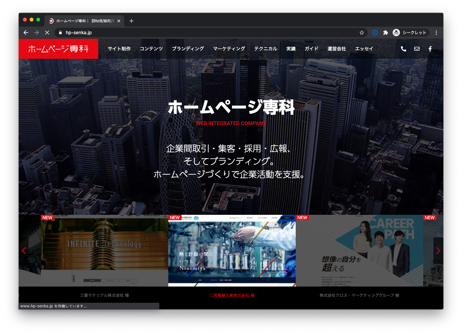Advance carousel with right arrow
Screen dimensions: 462x334
coord(438,251)
